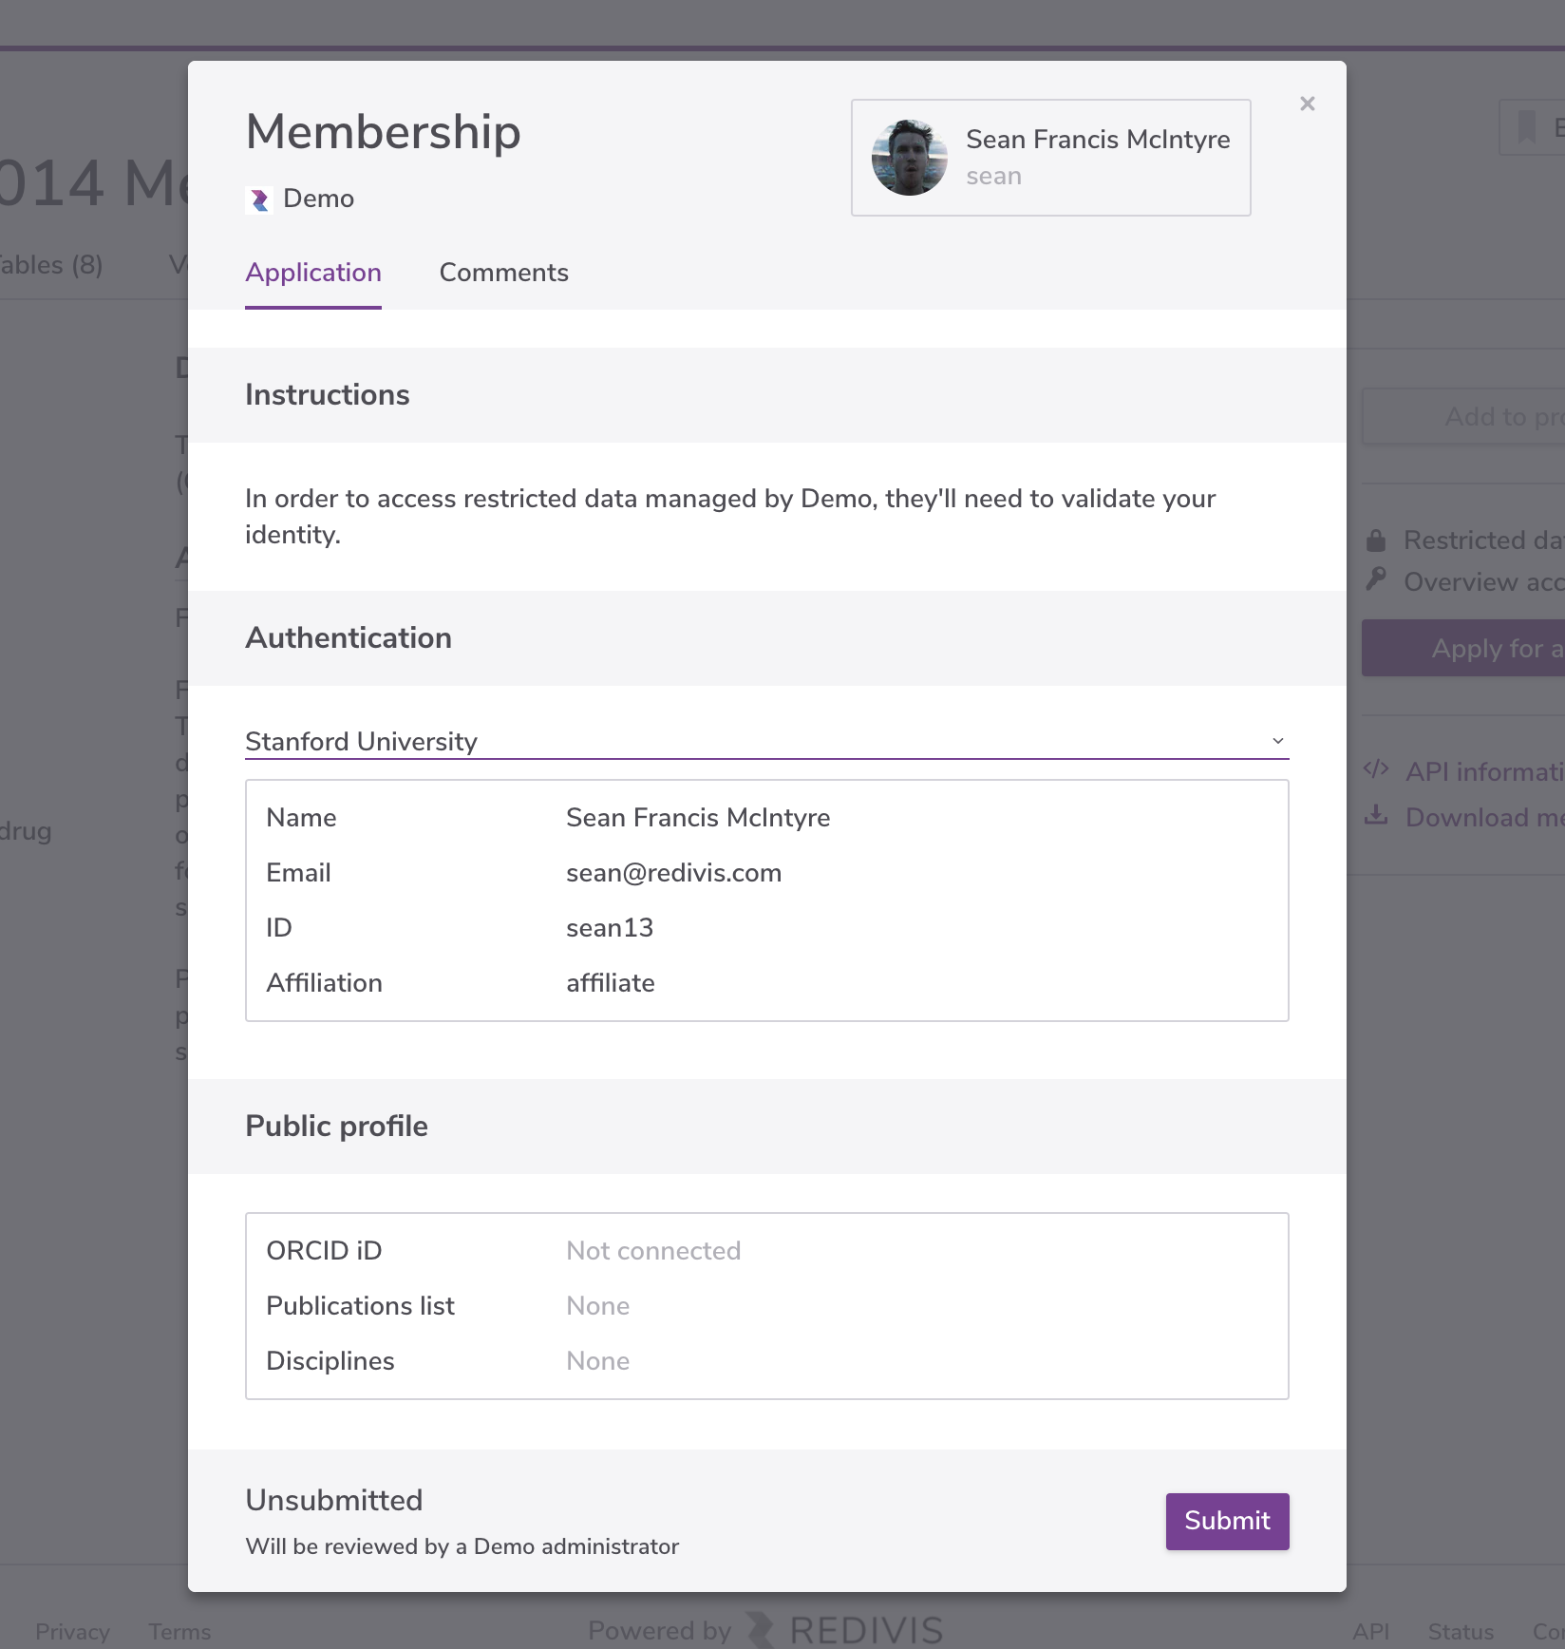
Task: Click the Demo organization logo icon
Action: tap(259, 199)
